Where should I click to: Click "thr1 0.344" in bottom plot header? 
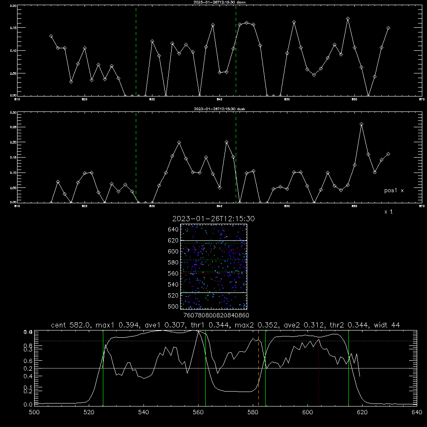pos(210,325)
